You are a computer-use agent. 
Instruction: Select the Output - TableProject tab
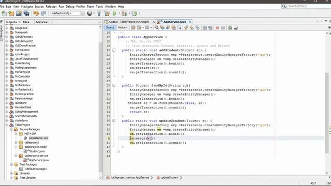(129, 22)
